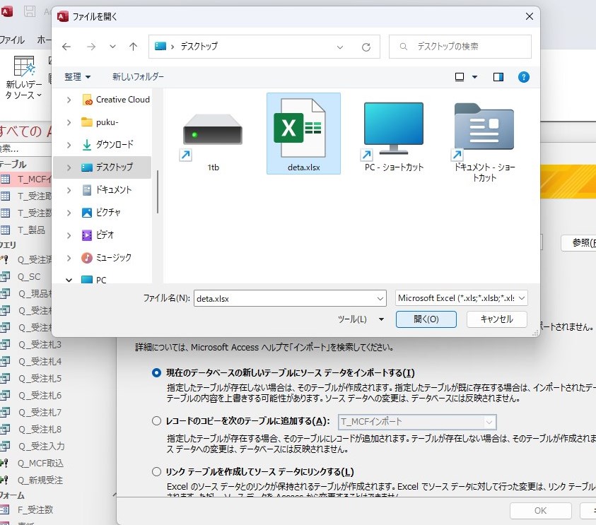Expand the address bar path dropdown

click(x=340, y=47)
